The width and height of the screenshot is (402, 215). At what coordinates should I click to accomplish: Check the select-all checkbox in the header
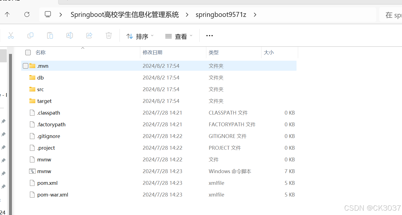coord(28,52)
